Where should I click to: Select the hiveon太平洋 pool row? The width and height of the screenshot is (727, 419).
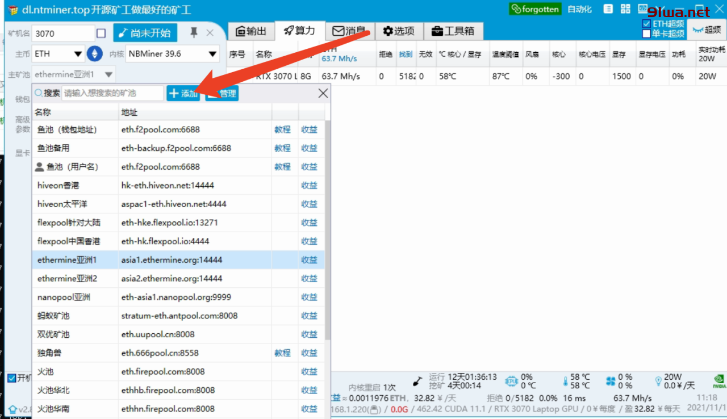178,204
